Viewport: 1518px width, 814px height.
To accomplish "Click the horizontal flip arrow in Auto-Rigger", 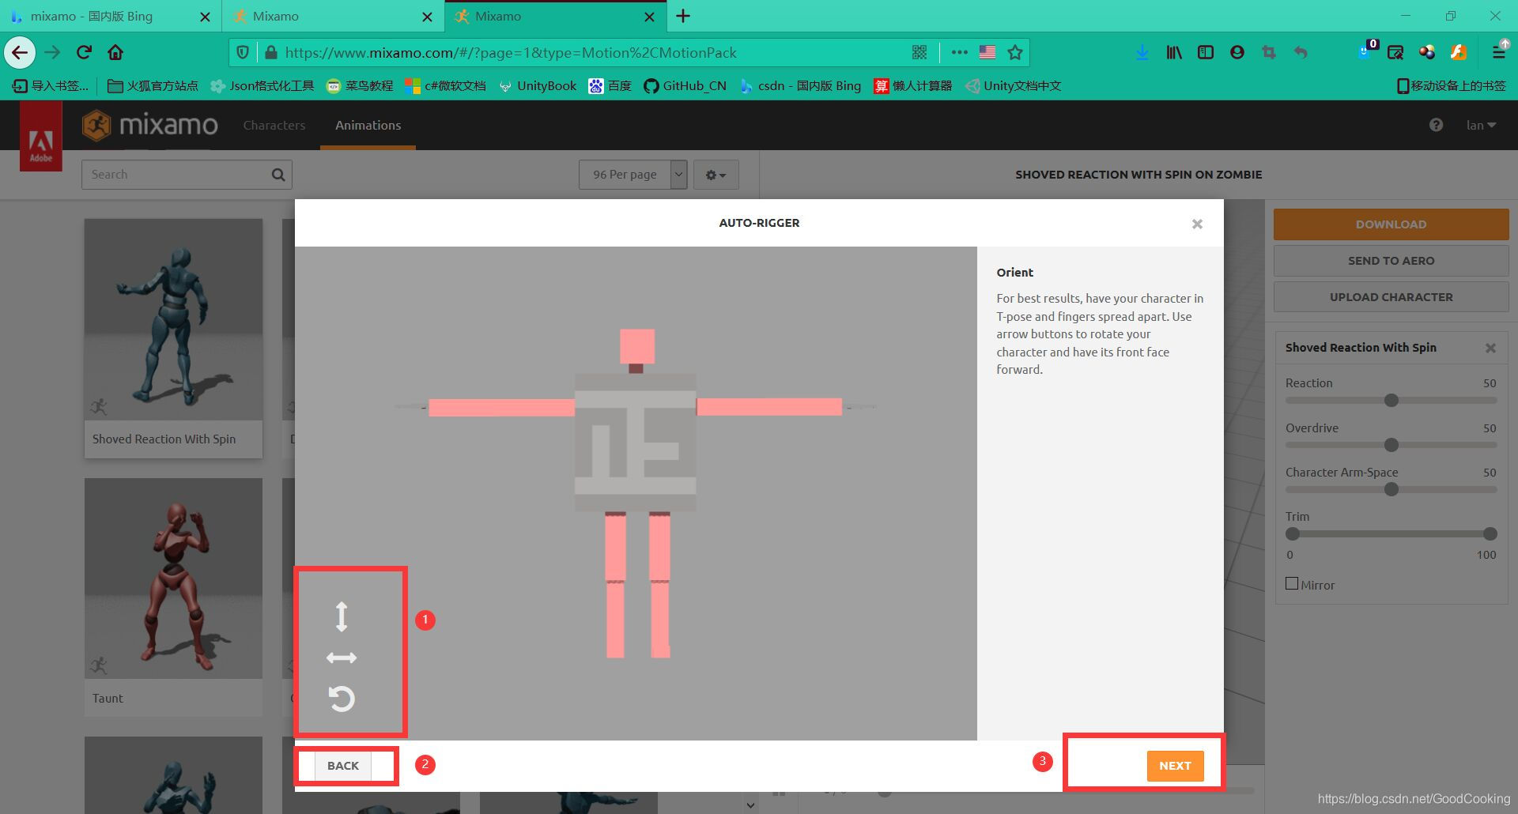I will tap(342, 658).
